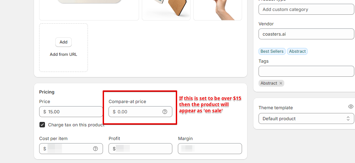Click the Cost per item help icon
Viewport: 355px width, 163px height.
coord(95,149)
